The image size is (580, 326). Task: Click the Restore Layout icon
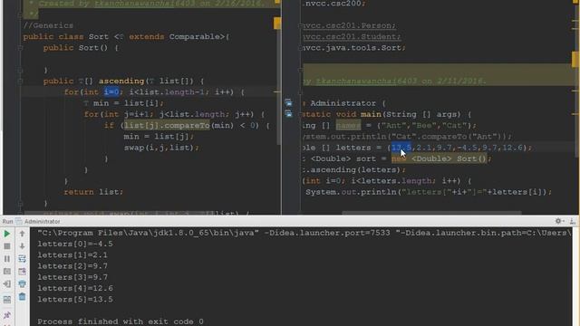[x=6, y=300]
